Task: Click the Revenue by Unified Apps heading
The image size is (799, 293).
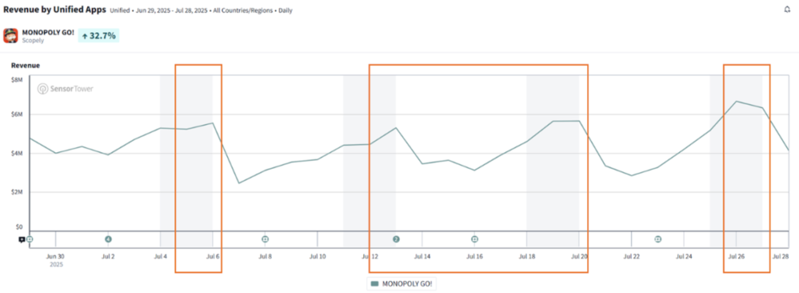Action: [55, 10]
